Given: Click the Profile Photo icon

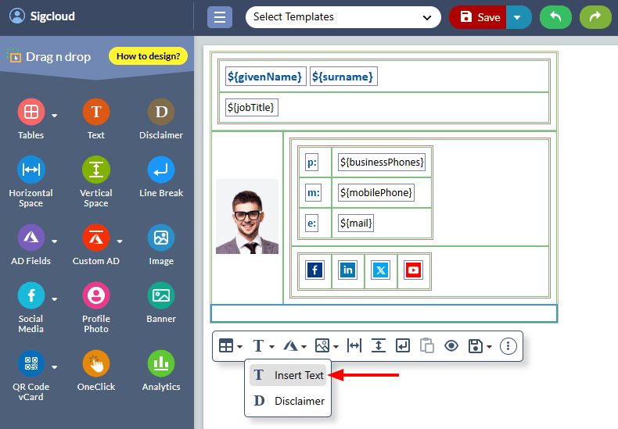Looking at the screenshot, I should (96, 295).
